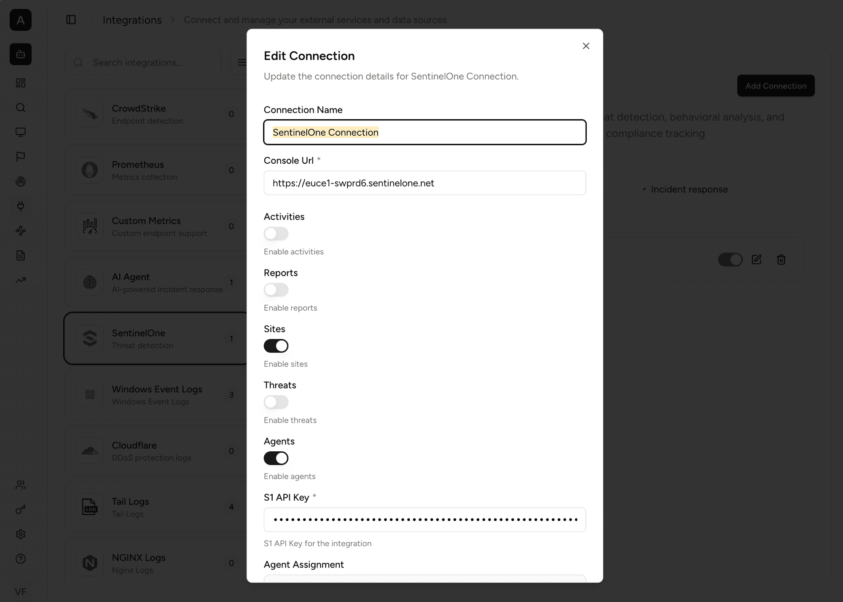Click the Console Url input field
The height and width of the screenshot is (602, 843).
click(x=424, y=183)
